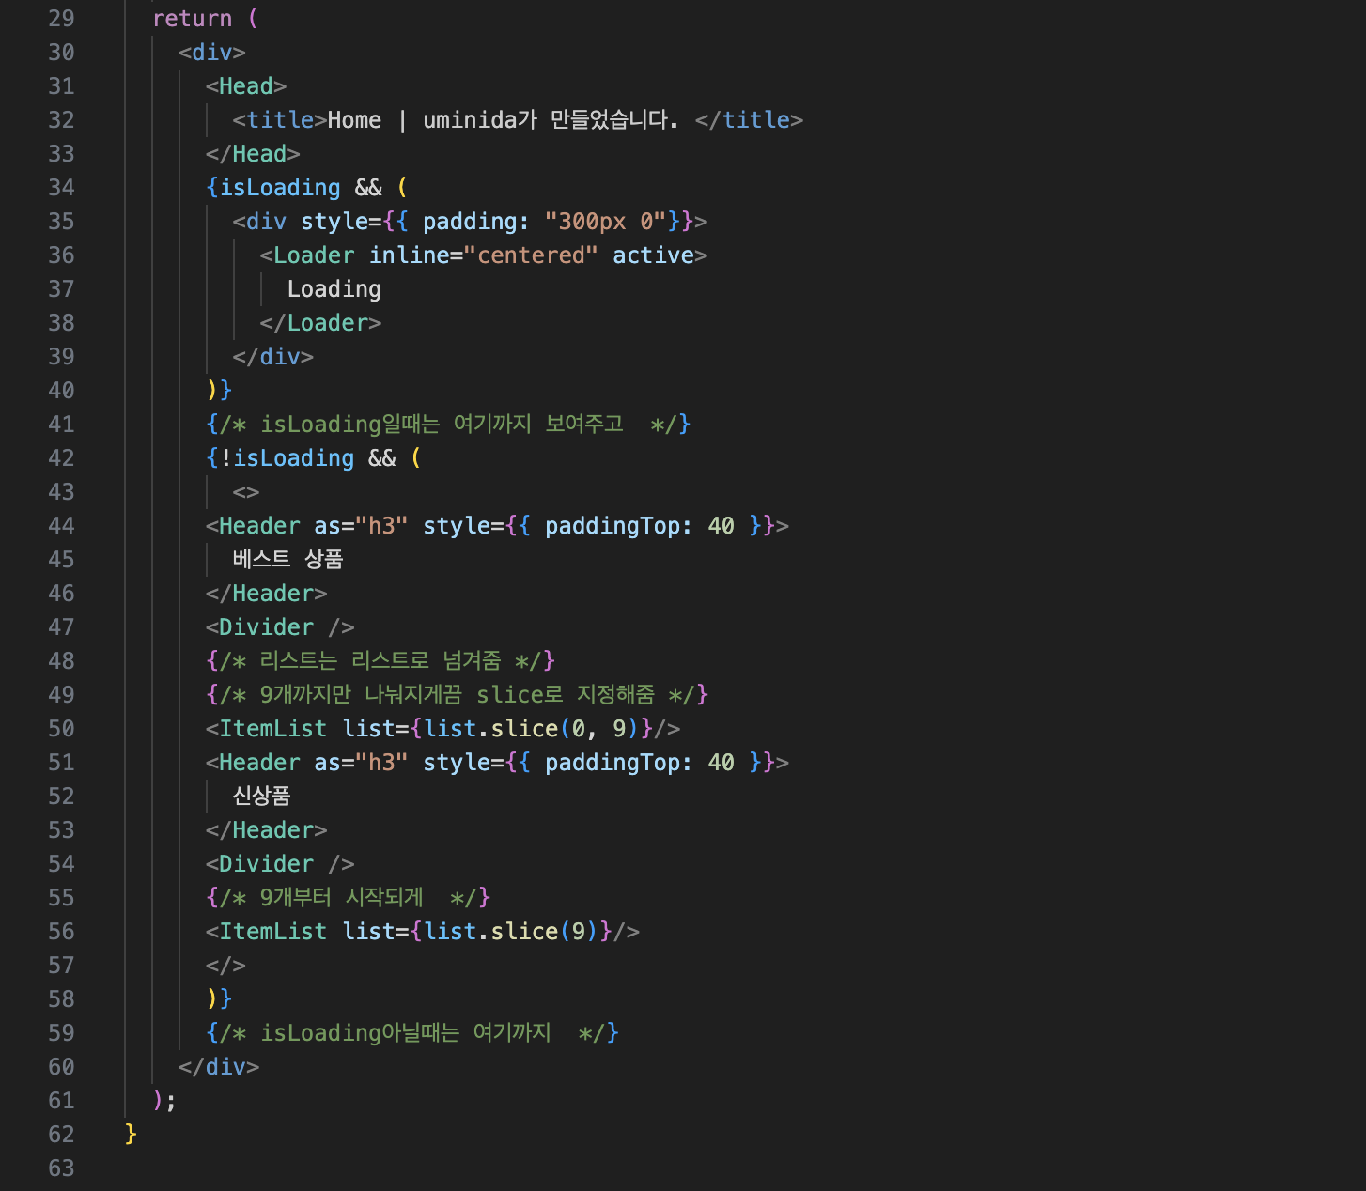Screen dimensions: 1366x1191
Task: Click the text 'uminida가 만들었습니다.'
Action: pyautogui.click(x=551, y=120)
